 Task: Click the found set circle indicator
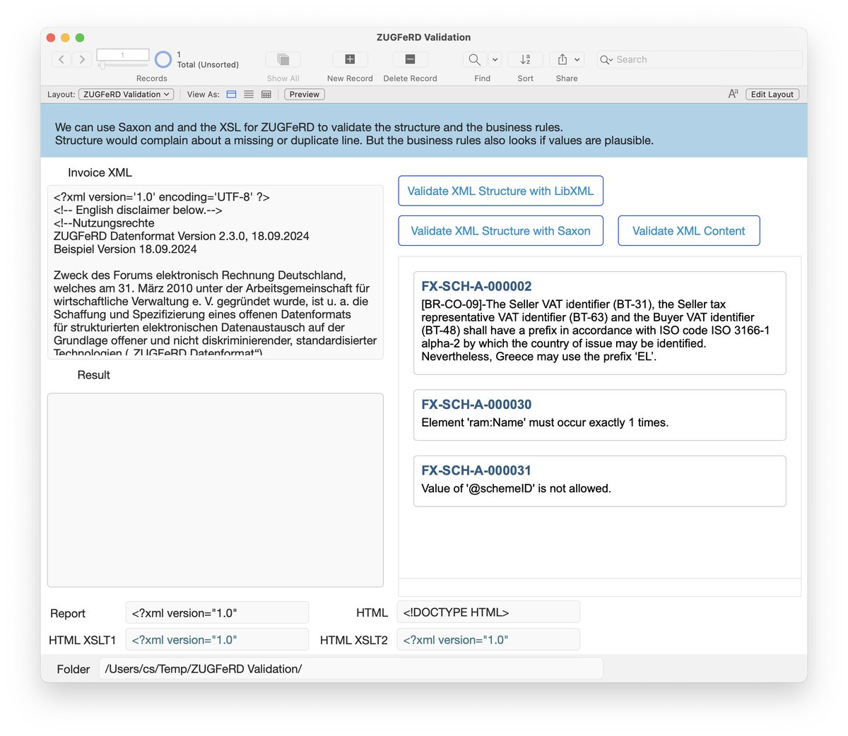point(163,59)
